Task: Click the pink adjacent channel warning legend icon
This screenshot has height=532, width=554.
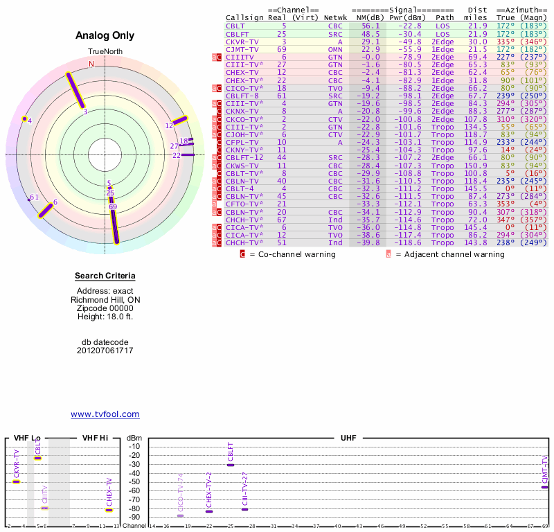Action: (x=388, y=254)
